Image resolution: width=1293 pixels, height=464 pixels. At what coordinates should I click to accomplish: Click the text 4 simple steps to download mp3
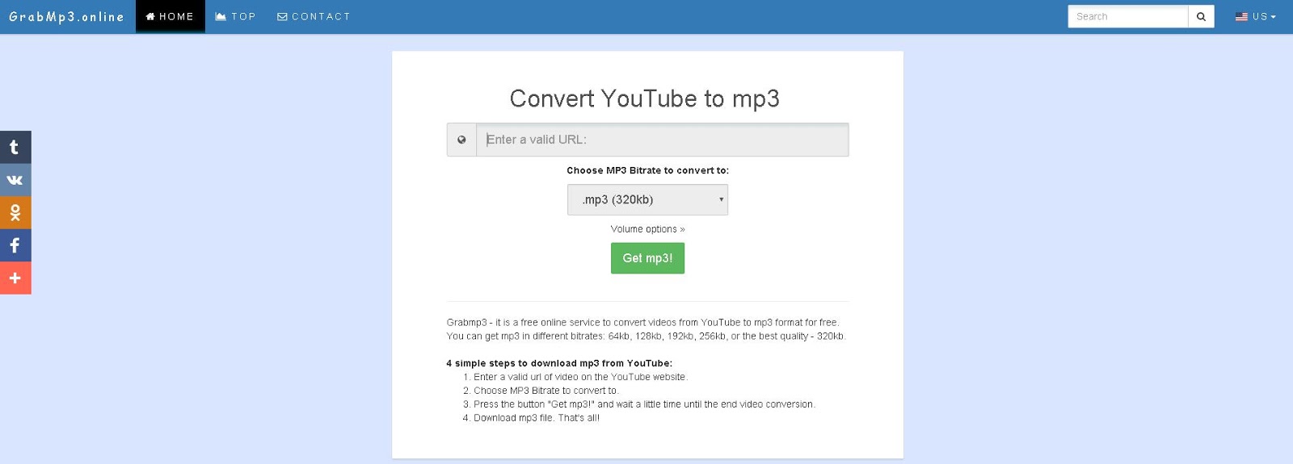coord(559,363)
